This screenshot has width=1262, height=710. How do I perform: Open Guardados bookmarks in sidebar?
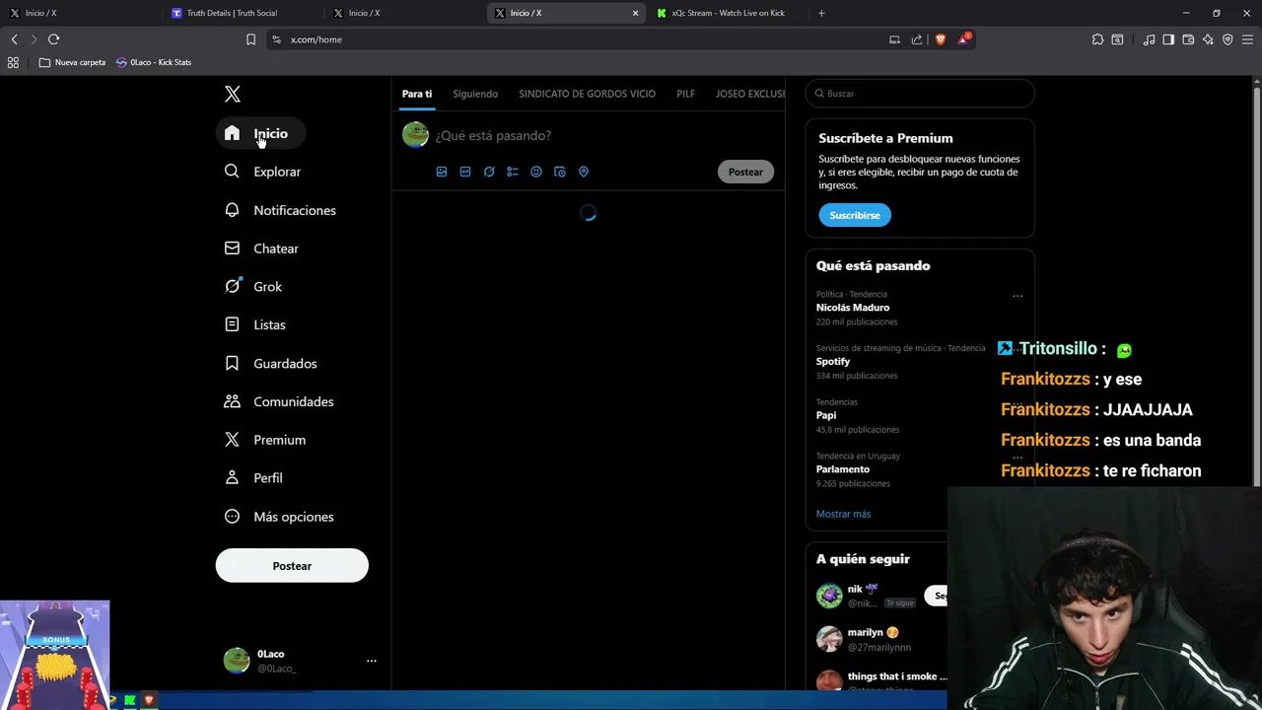(x=271, y=363)
